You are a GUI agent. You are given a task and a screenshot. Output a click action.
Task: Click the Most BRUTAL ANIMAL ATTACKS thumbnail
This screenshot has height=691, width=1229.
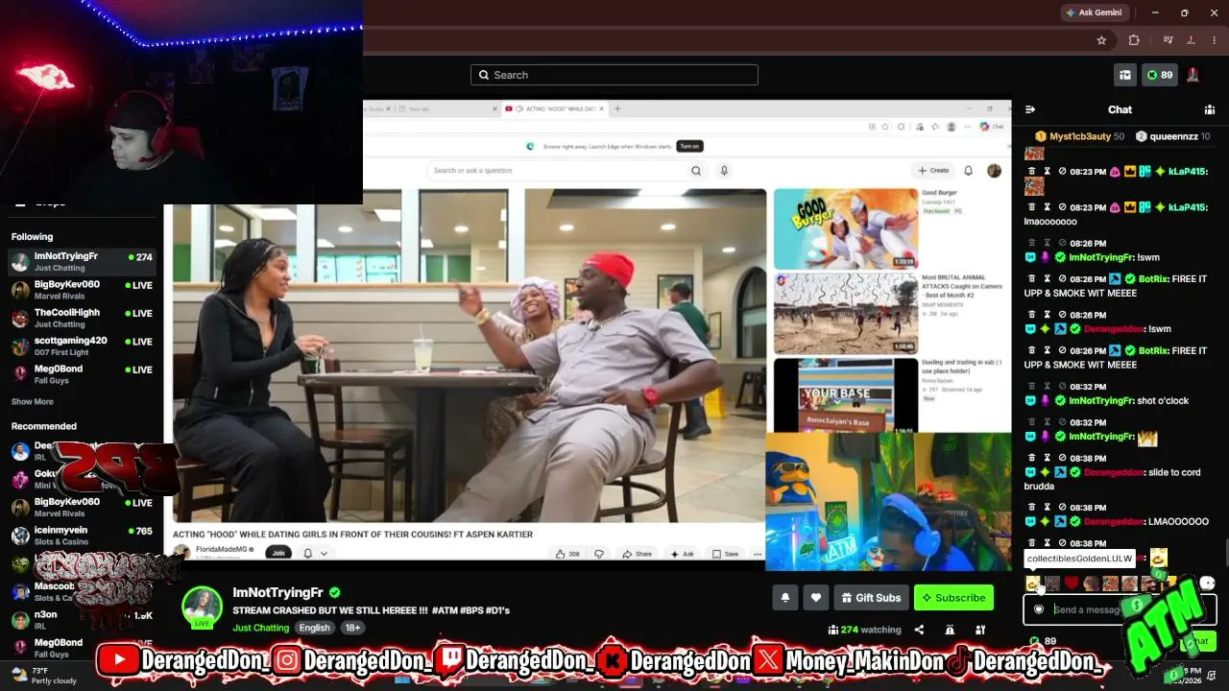click(846, 313)
